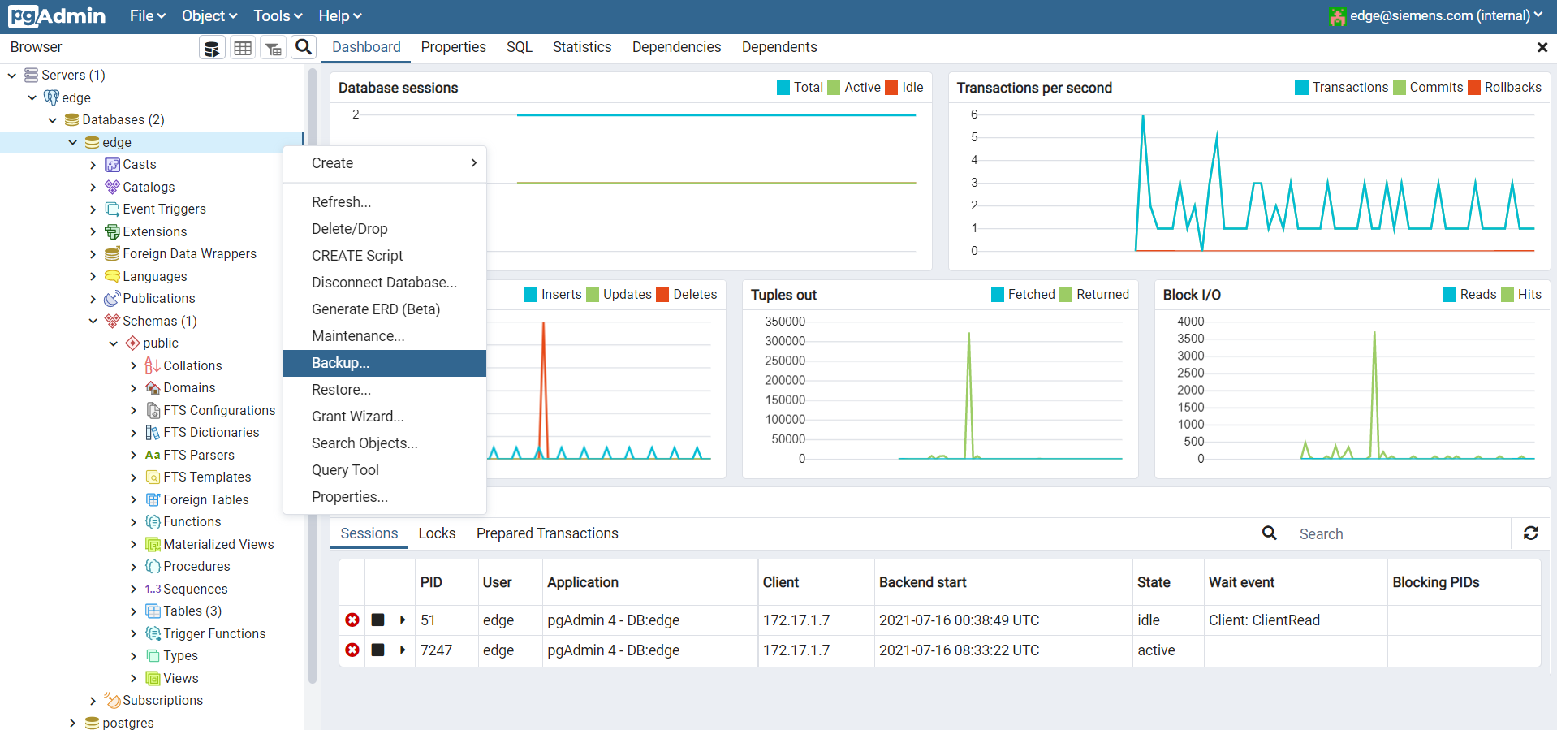Refresh the sessions table
1557x730 pixels.
1531,533
